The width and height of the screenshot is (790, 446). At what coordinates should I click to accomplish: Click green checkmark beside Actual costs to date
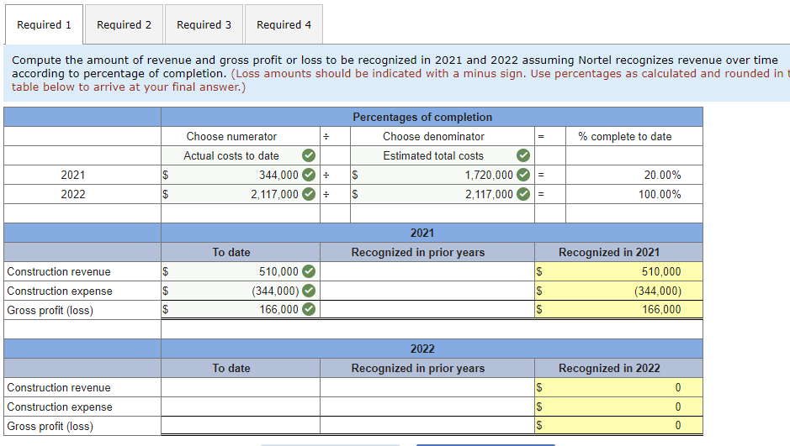309,155
